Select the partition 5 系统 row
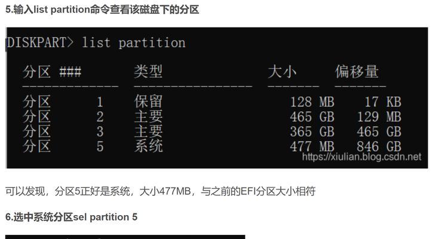The image size is (442, 239). (x=212, y=146)
